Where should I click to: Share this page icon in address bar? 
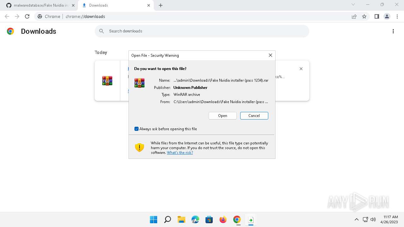tap(354, 16)
